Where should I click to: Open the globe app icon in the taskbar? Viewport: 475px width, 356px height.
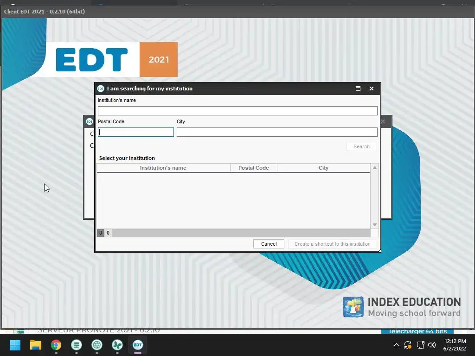pos(97,345)
